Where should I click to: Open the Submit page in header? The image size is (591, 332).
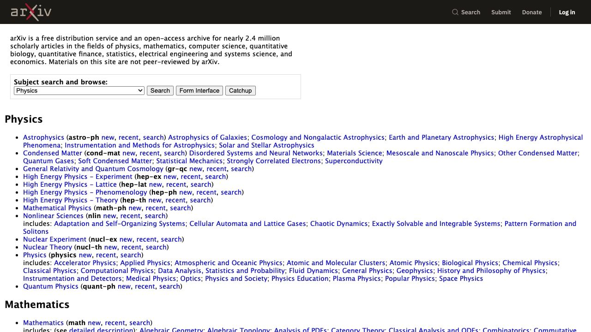tap(501, 12)
